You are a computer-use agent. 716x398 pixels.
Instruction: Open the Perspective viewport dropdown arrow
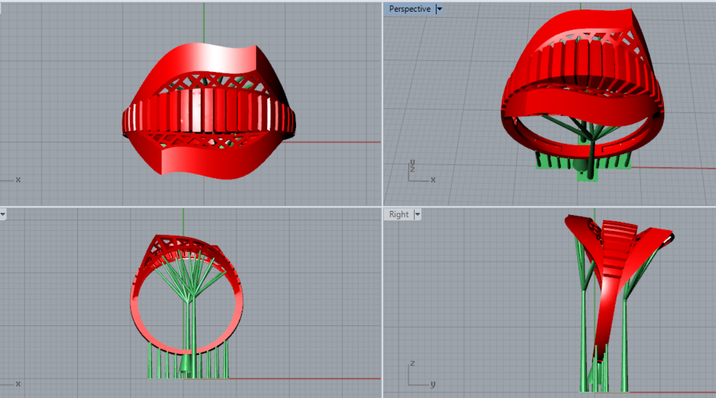point(439,9)
